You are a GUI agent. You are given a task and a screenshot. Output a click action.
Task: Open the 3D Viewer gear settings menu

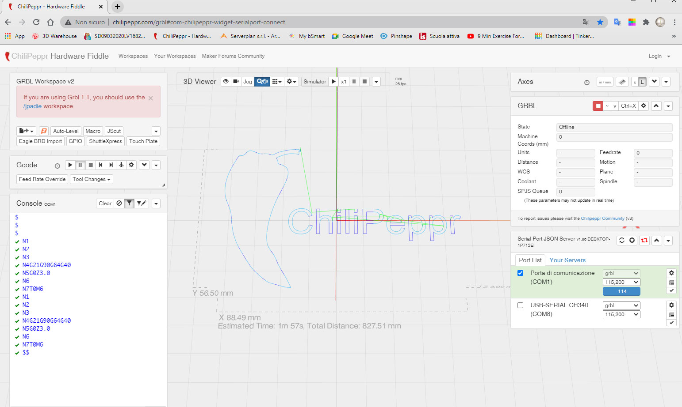click(x=291, y=82)
